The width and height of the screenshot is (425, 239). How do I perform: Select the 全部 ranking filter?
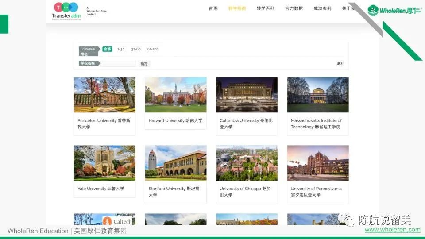pyautogui.click(x=107, y=49)
